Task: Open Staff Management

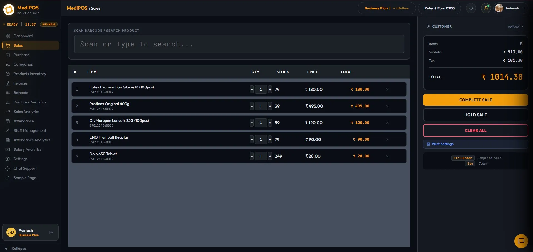Action: click(30, 130)
